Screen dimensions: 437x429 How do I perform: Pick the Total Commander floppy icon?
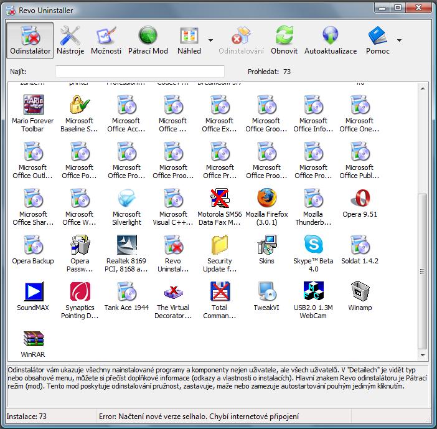220,293
